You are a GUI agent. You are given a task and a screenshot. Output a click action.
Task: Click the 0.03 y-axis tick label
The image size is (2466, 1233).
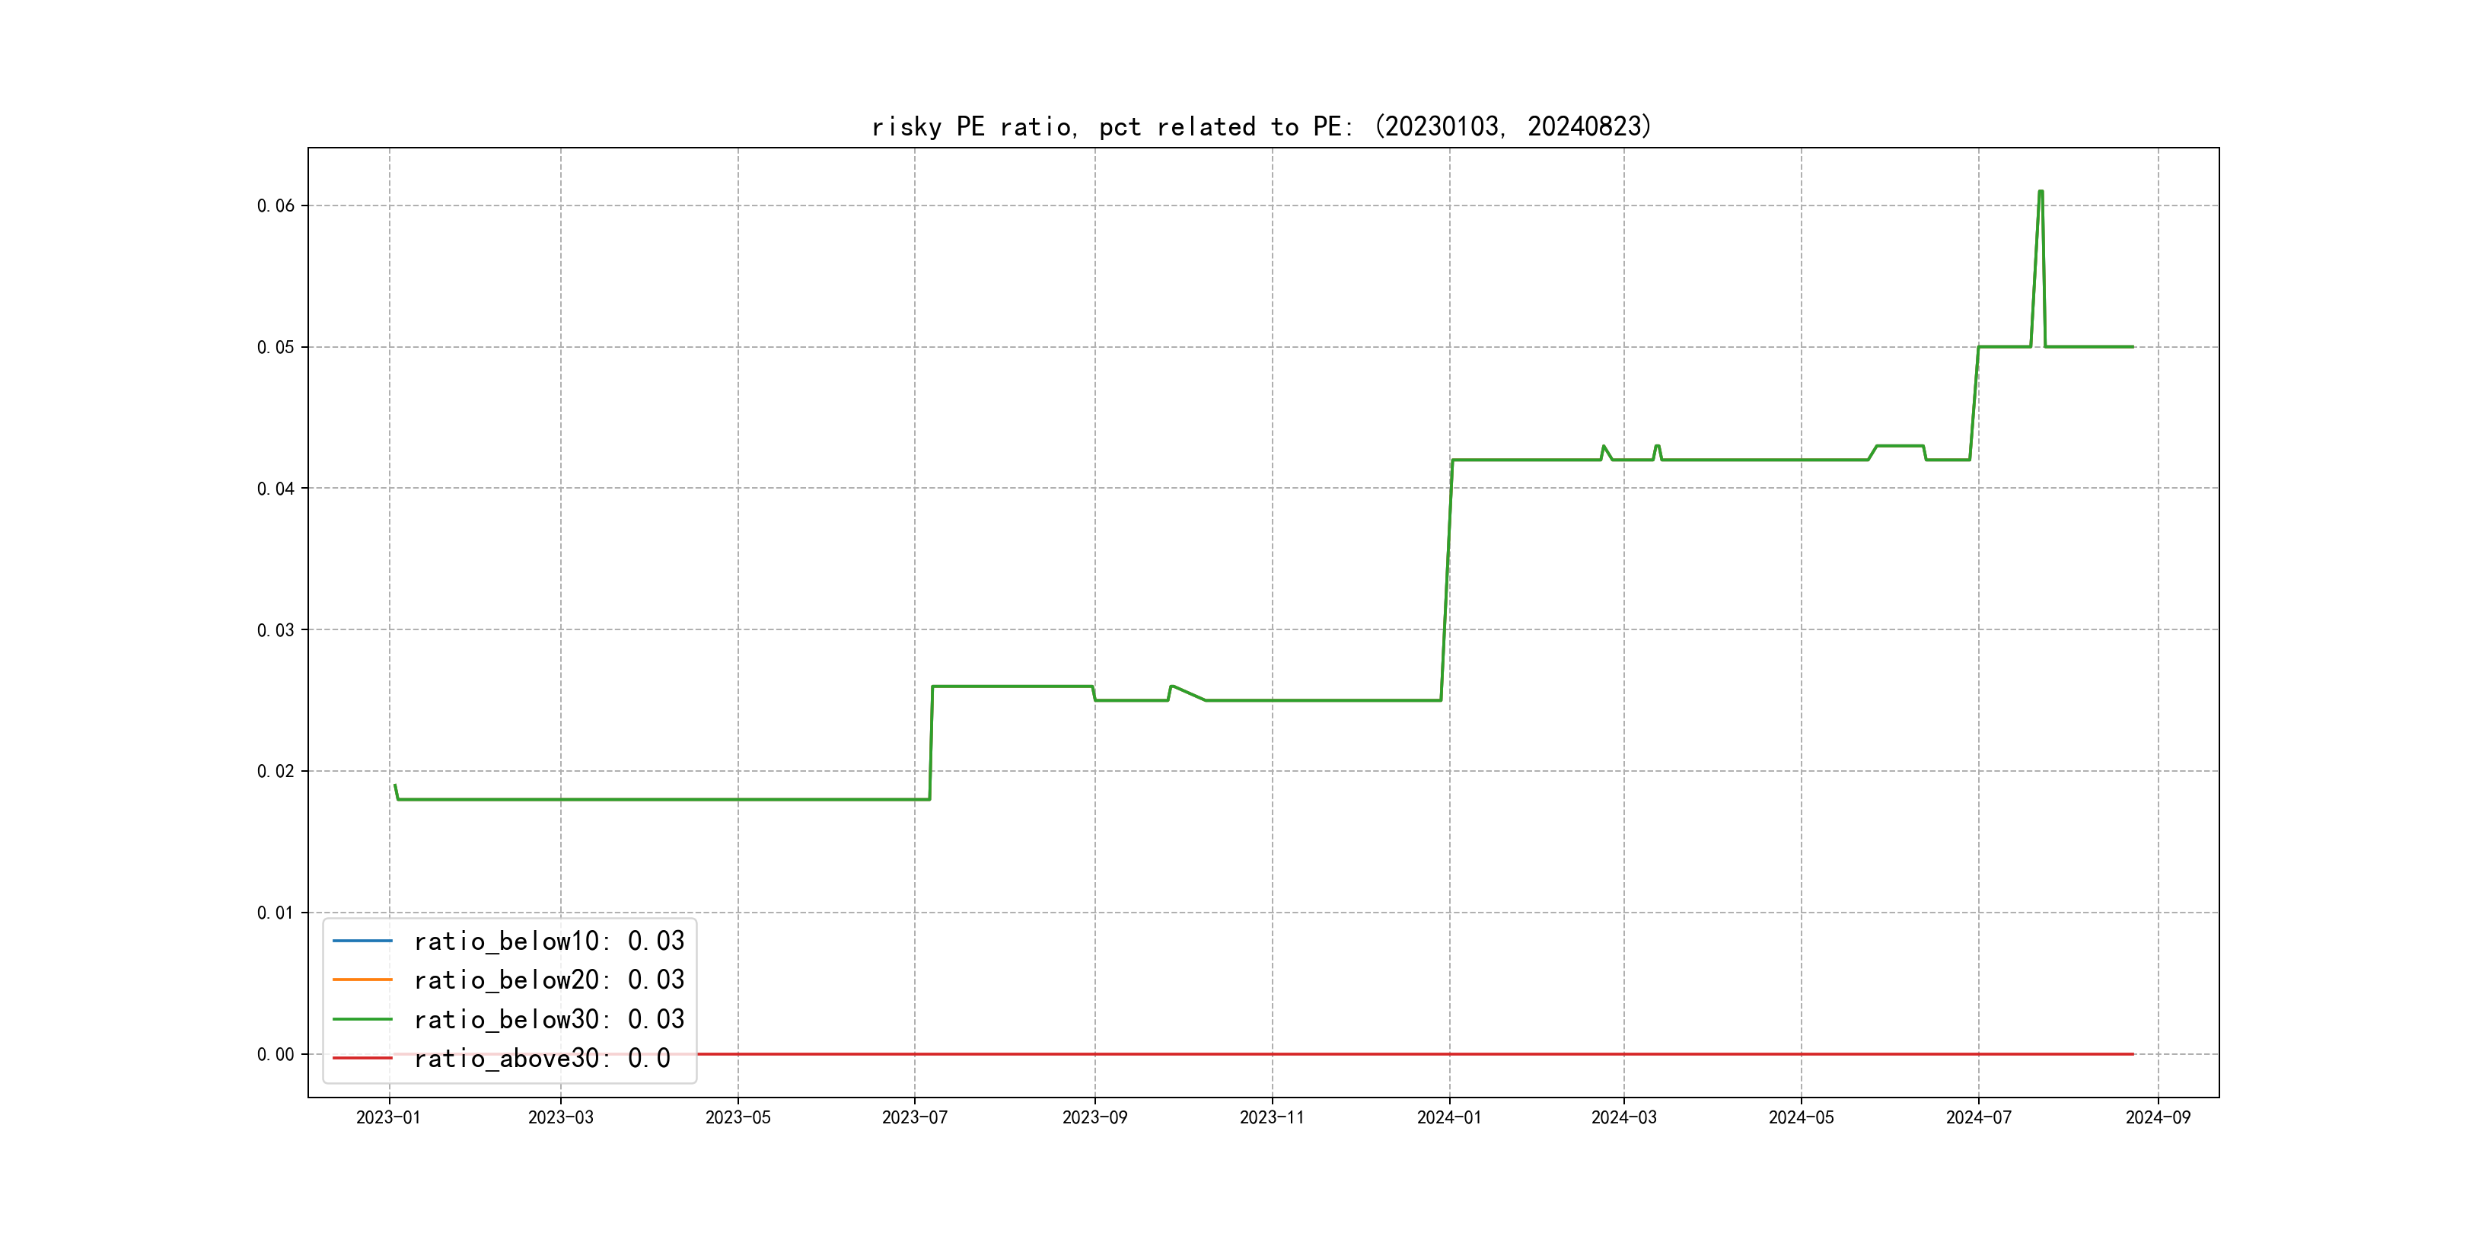[276, 630]
